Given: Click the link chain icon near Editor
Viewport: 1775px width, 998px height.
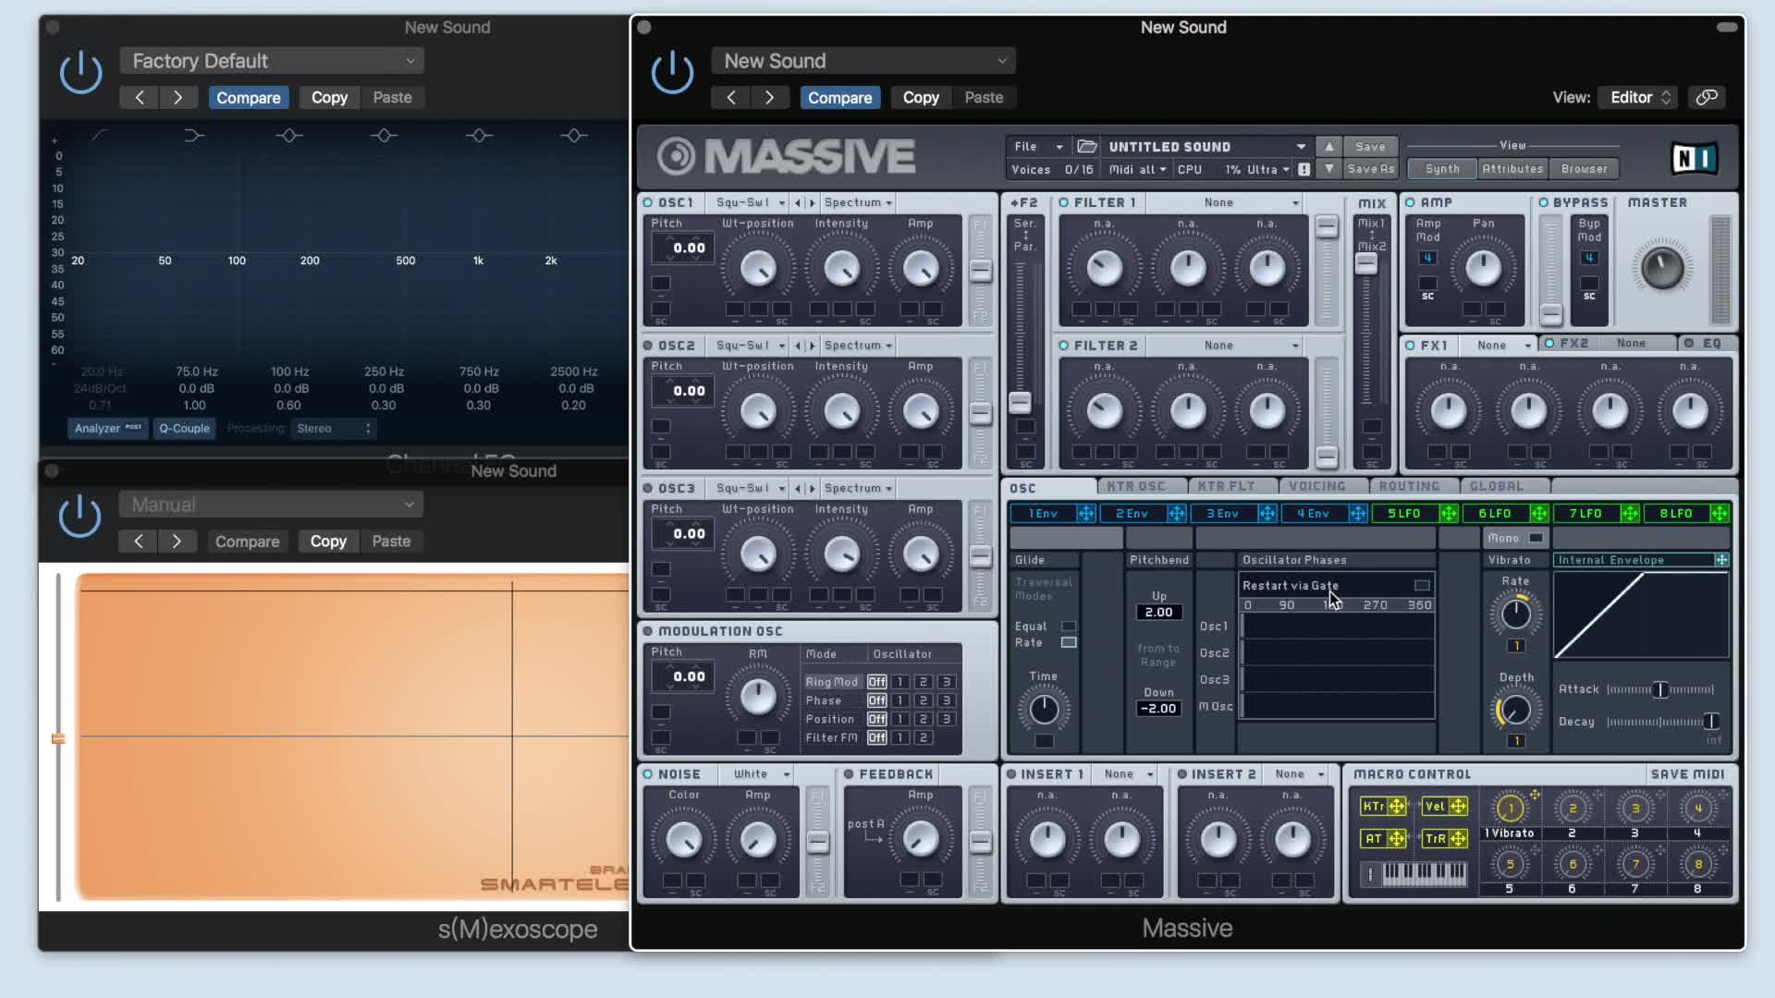Looking at the screenshot, I should pos(1707,97).
